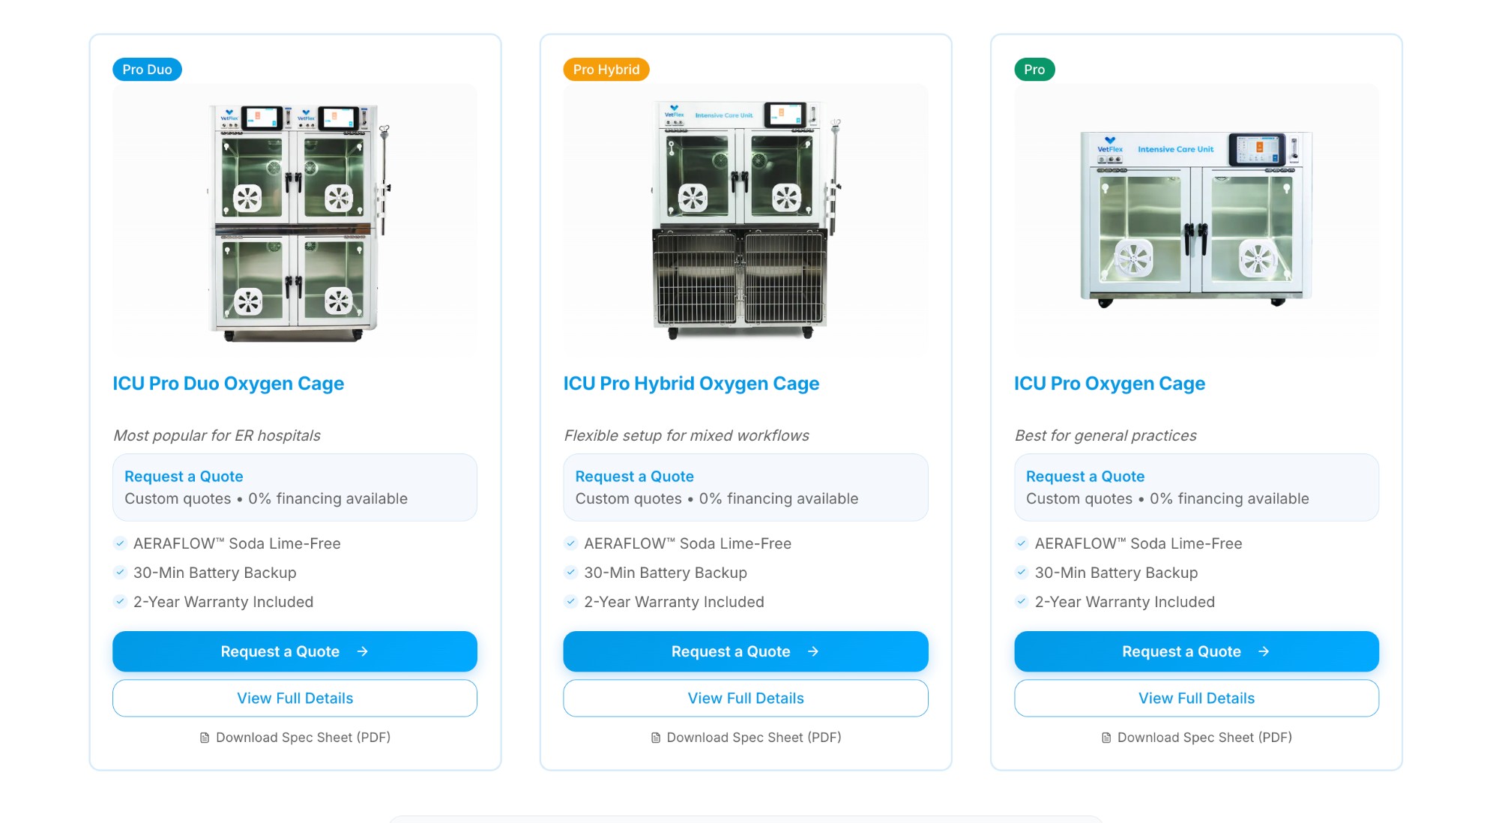The width and height of the screenshot is (1499, 823).
Task: Click Battery Backup check icon in Pro Hybrid card
Action: 570,573
